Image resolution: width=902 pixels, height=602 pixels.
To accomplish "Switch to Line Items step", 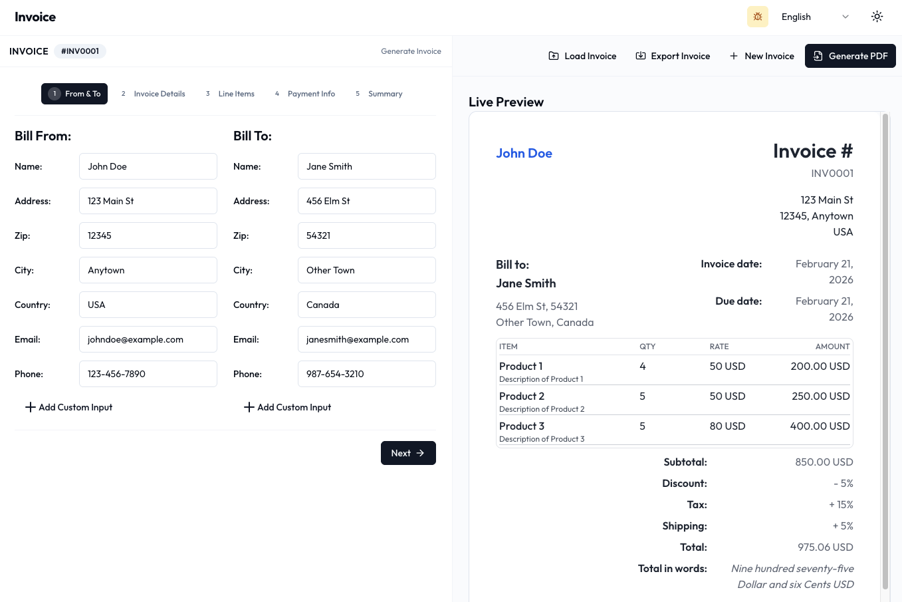I will click(230, 94).
